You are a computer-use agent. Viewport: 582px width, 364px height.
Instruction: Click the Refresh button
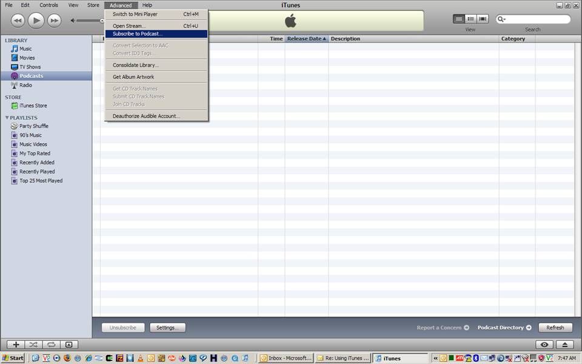[x=555, y=328]
